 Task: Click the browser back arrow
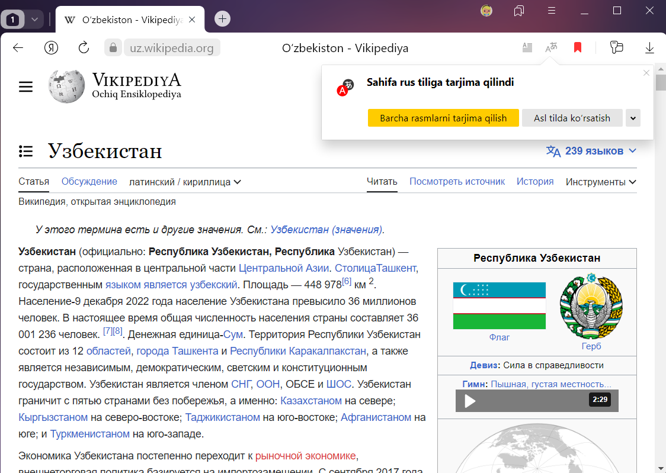(x=18, y=48)
